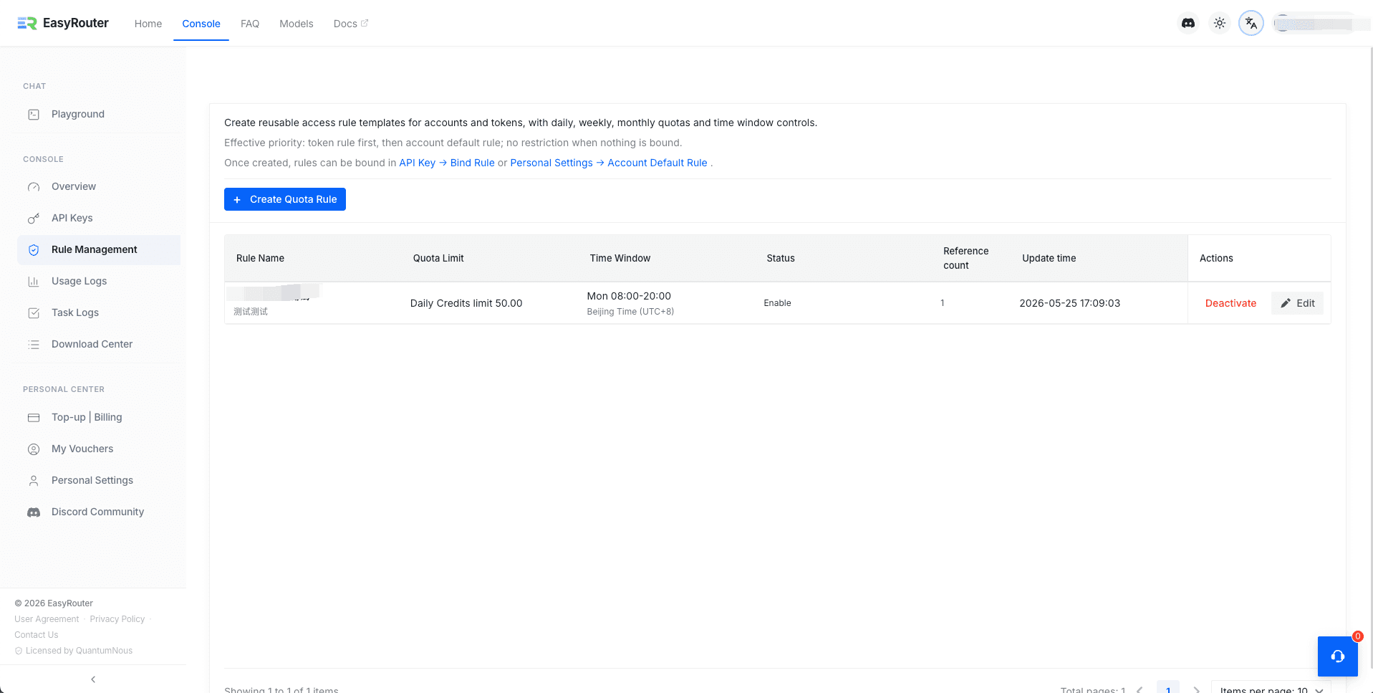
Task: Open Overview in the sidebar
Action: point(99,186)
